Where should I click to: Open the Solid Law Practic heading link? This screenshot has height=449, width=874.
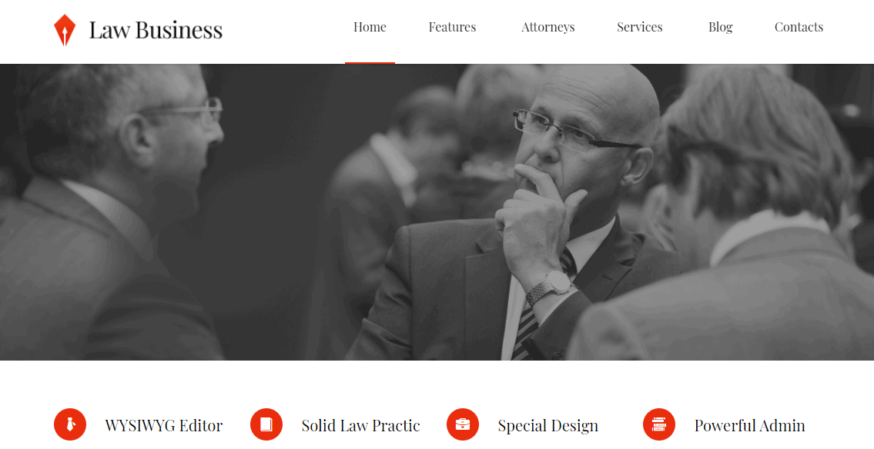pos(360,426)
